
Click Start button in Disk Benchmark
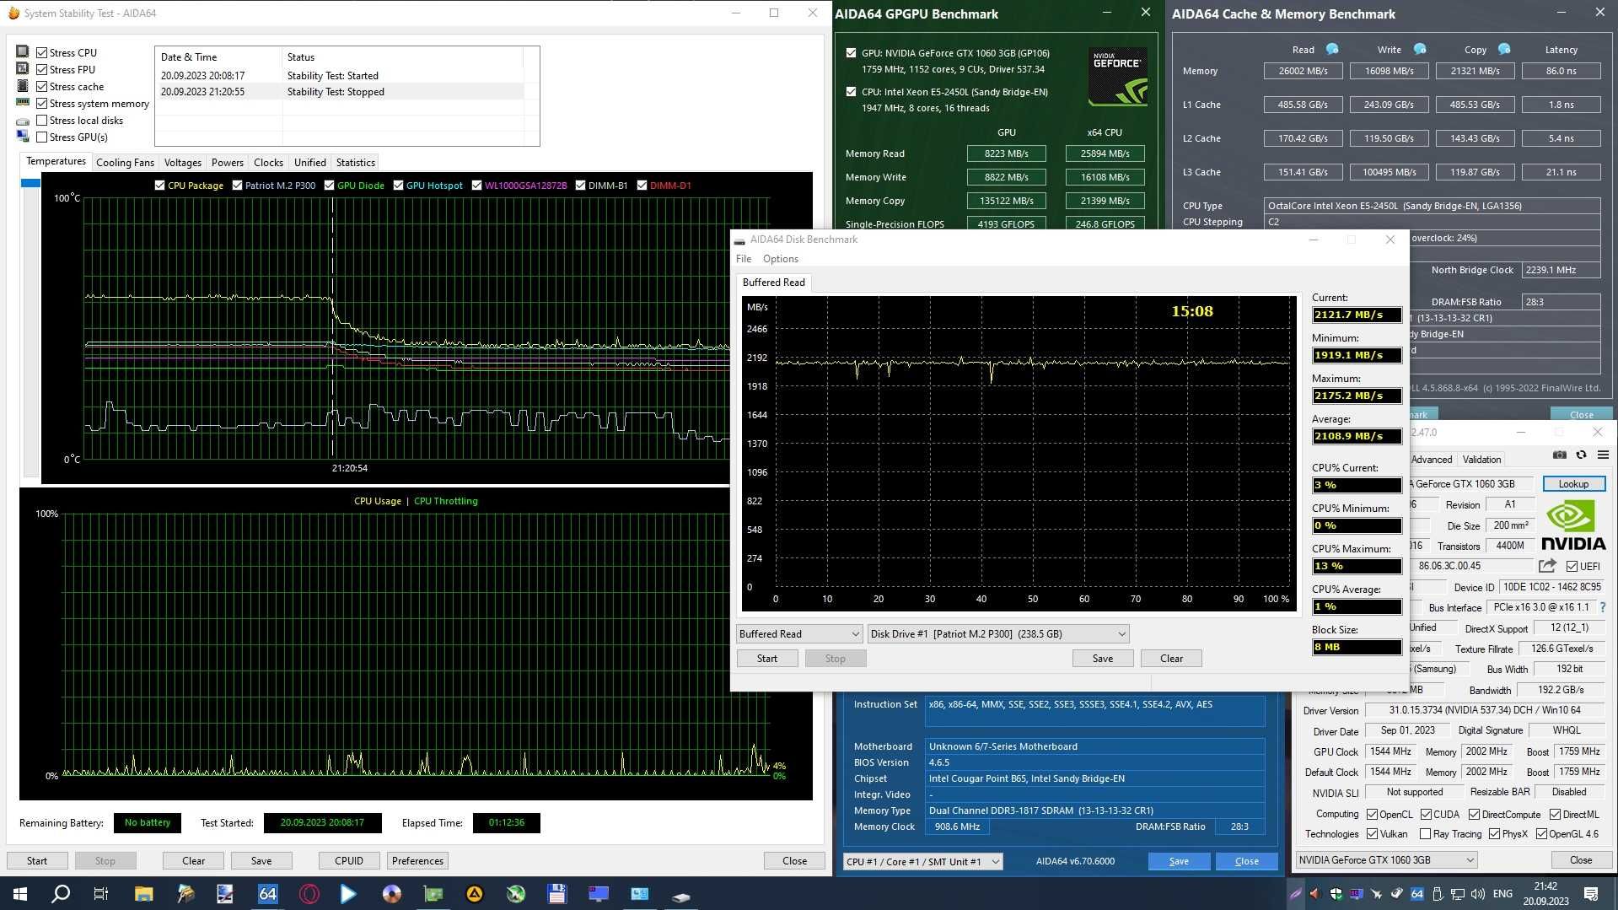[x=767, y=658]
